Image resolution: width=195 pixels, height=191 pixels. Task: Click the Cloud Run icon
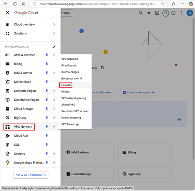click(8, 136)
